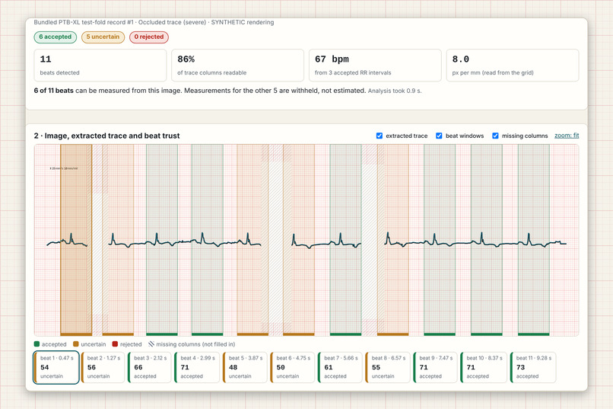Click the '6 of 11 beats' summary text
613x409 pixels.
pyautogui.click(x=53, y=91)
